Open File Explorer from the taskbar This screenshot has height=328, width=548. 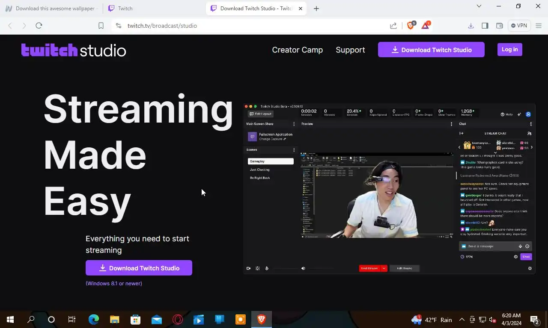pos(115,319)
